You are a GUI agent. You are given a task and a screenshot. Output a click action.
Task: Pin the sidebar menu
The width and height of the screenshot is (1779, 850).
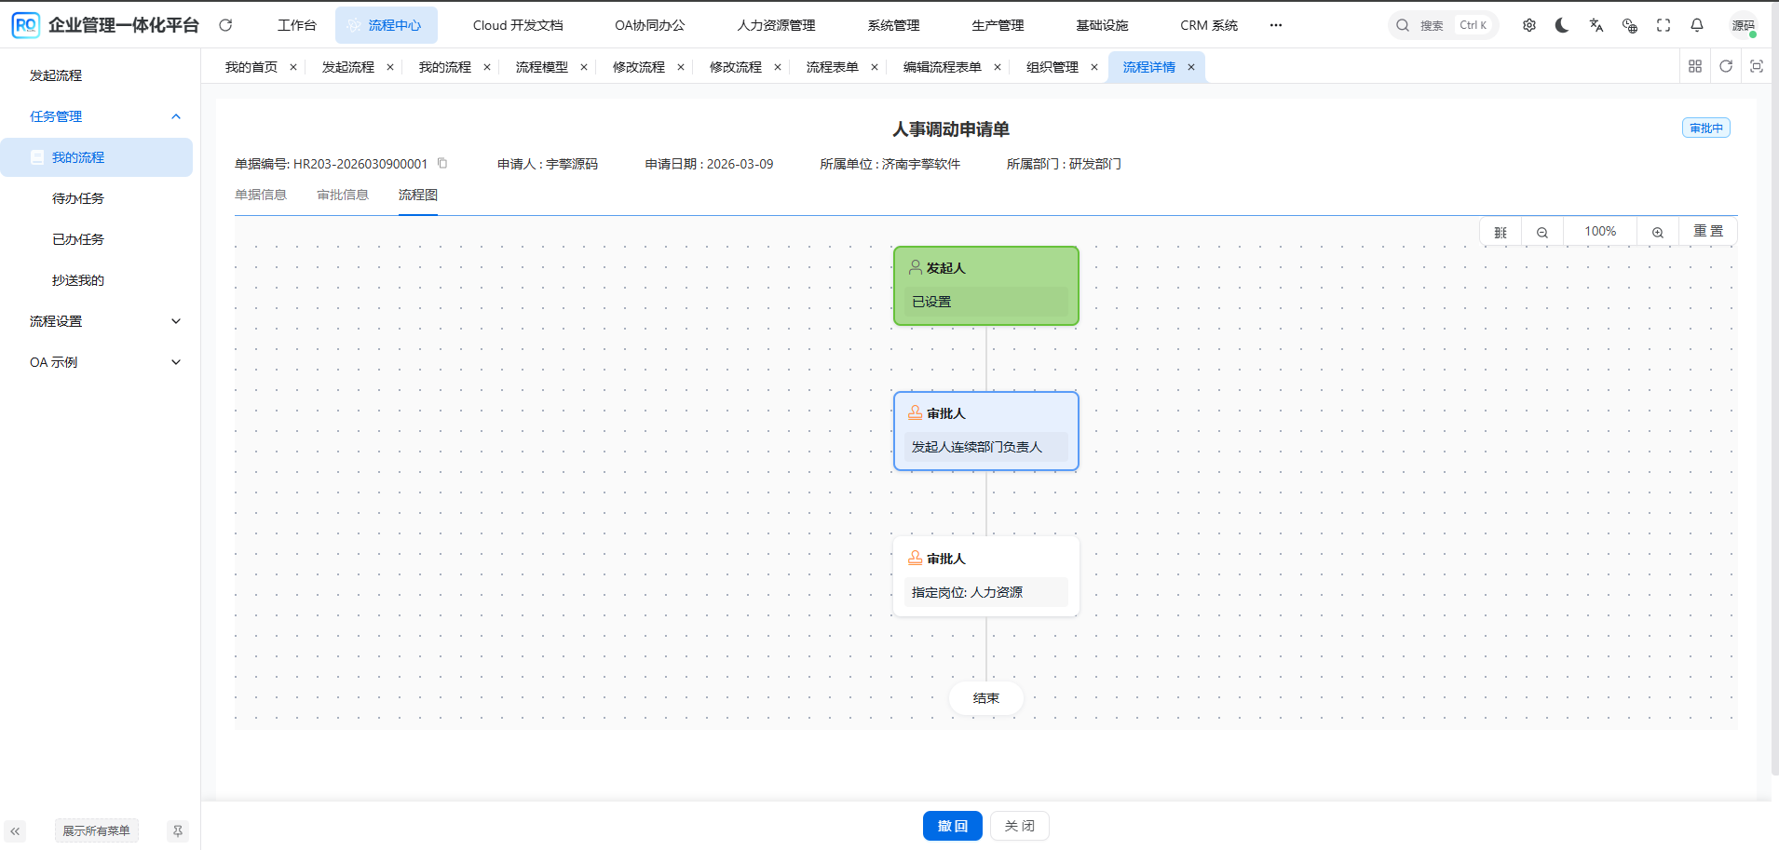click(178, 830)
